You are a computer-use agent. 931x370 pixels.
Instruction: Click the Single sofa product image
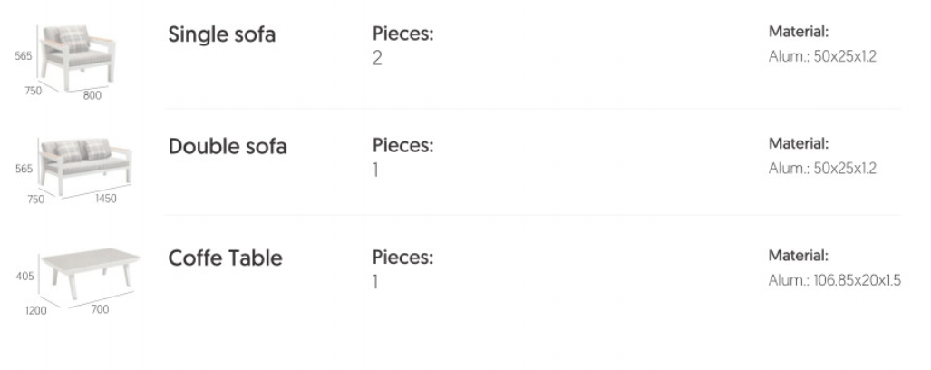(x=78, y=58)
